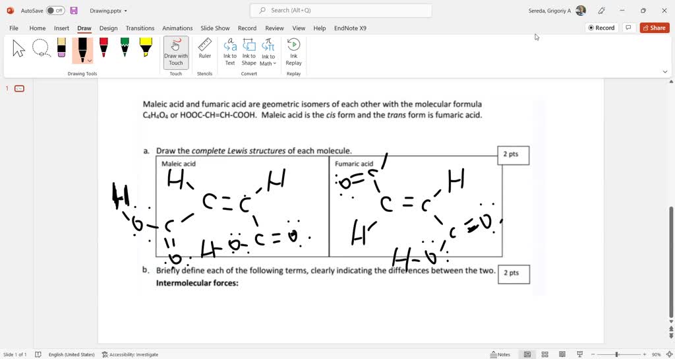Switch to Reading view
The height and width of the screenshot is (359, 675).
tap(562, 354)
